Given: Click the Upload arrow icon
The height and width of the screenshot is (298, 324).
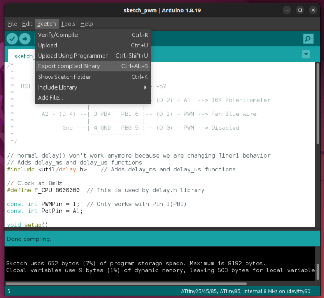Looking at the screenshot, I should pos(25,39).
